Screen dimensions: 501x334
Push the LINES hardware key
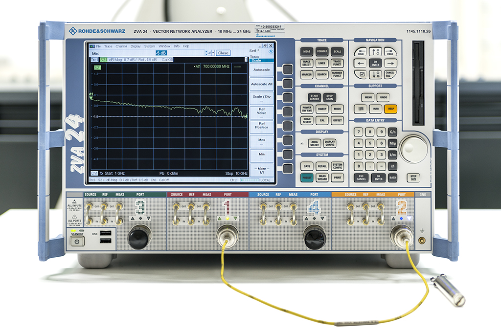[x=322, y=63]
